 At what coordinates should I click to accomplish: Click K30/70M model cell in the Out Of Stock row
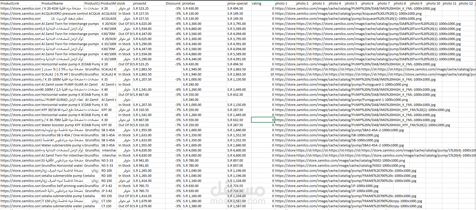pos(108,34)
